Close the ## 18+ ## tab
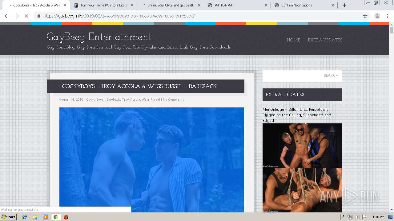Image resolution: width=394 pixels, height=221 pixels. click(x=266, y=5)
